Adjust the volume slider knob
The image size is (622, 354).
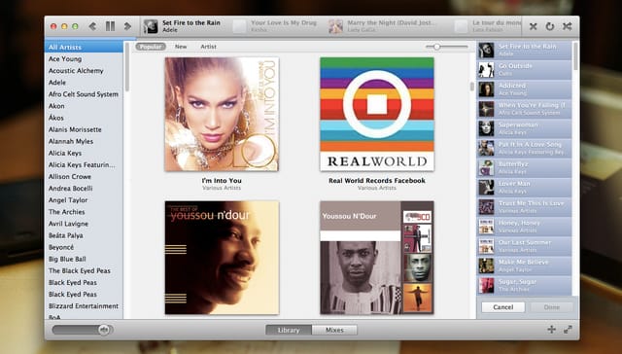tap(104, 330)
